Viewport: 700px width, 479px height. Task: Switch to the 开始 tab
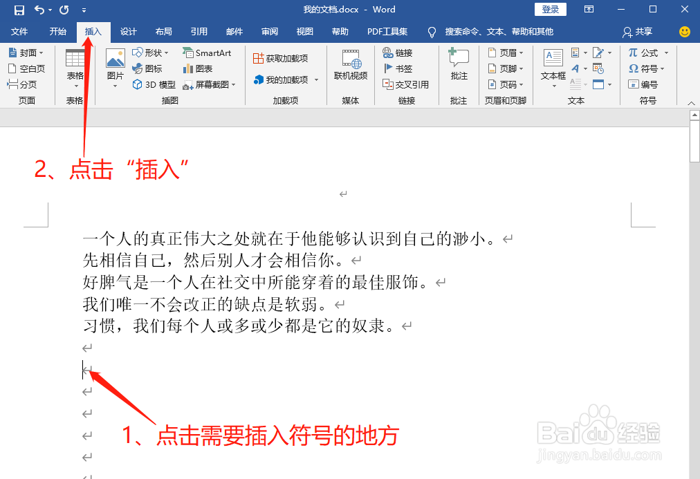tap(57, 32)
